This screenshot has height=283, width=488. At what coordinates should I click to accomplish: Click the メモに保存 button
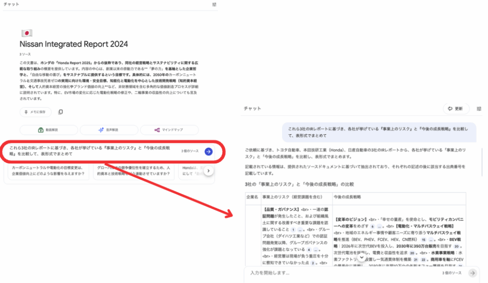tap(36, 112)
